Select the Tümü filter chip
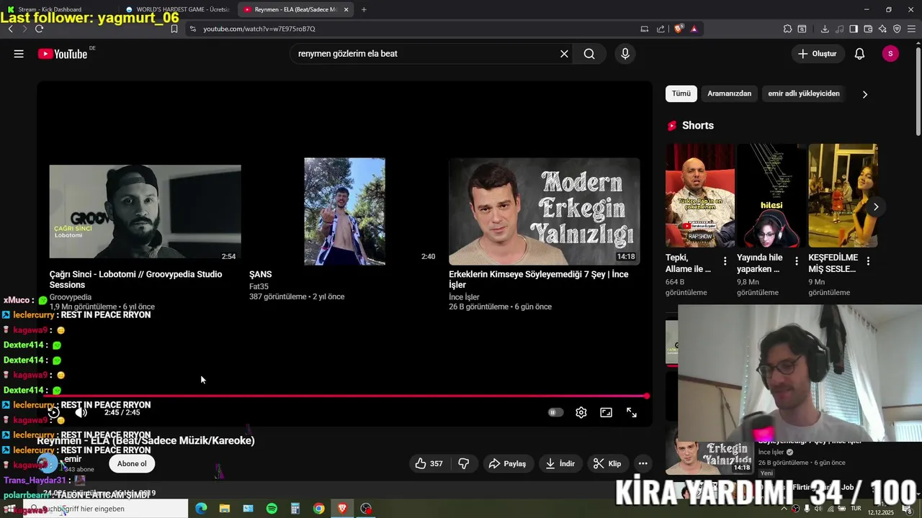This screenshot has width=922, height=518. pos(681,94)
